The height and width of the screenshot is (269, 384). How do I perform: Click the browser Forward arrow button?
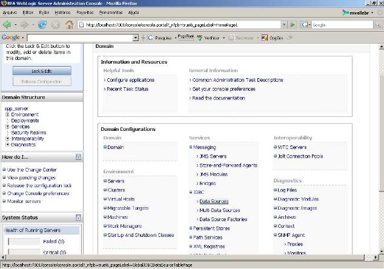coord(25,25)
